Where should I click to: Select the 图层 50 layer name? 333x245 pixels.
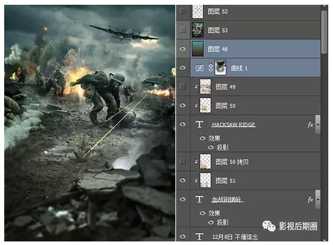point(226,106)
